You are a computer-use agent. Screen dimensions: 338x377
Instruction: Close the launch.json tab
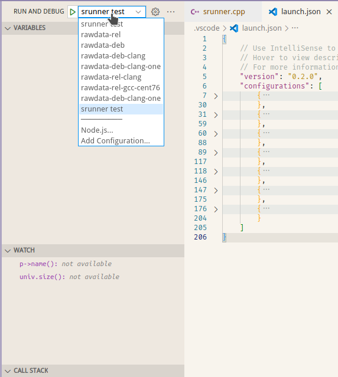329,12
